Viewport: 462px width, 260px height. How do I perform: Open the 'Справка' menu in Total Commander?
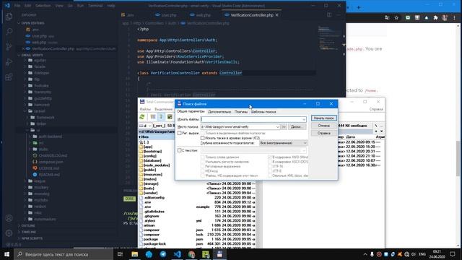point(376,109)
